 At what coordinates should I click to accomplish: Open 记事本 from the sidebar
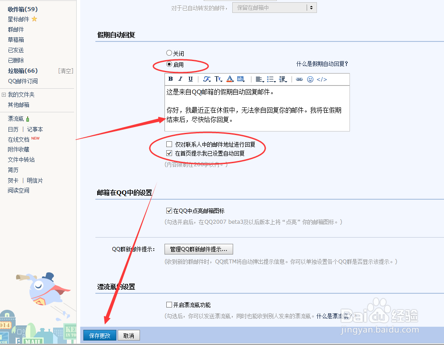click(x=35, y=129)
